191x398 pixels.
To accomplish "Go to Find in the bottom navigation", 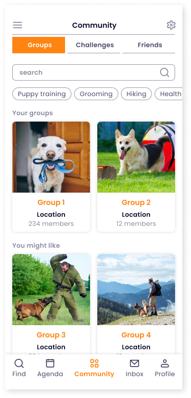I will click(x=19, y=368).
